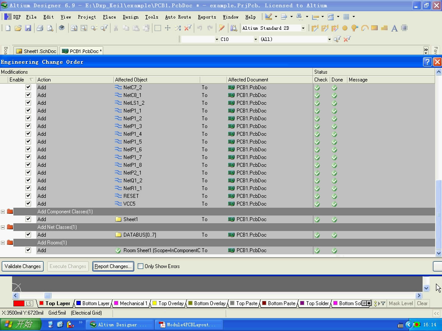
Task: Click the Clear Filter red X icon
Action: tap(188, 28)
